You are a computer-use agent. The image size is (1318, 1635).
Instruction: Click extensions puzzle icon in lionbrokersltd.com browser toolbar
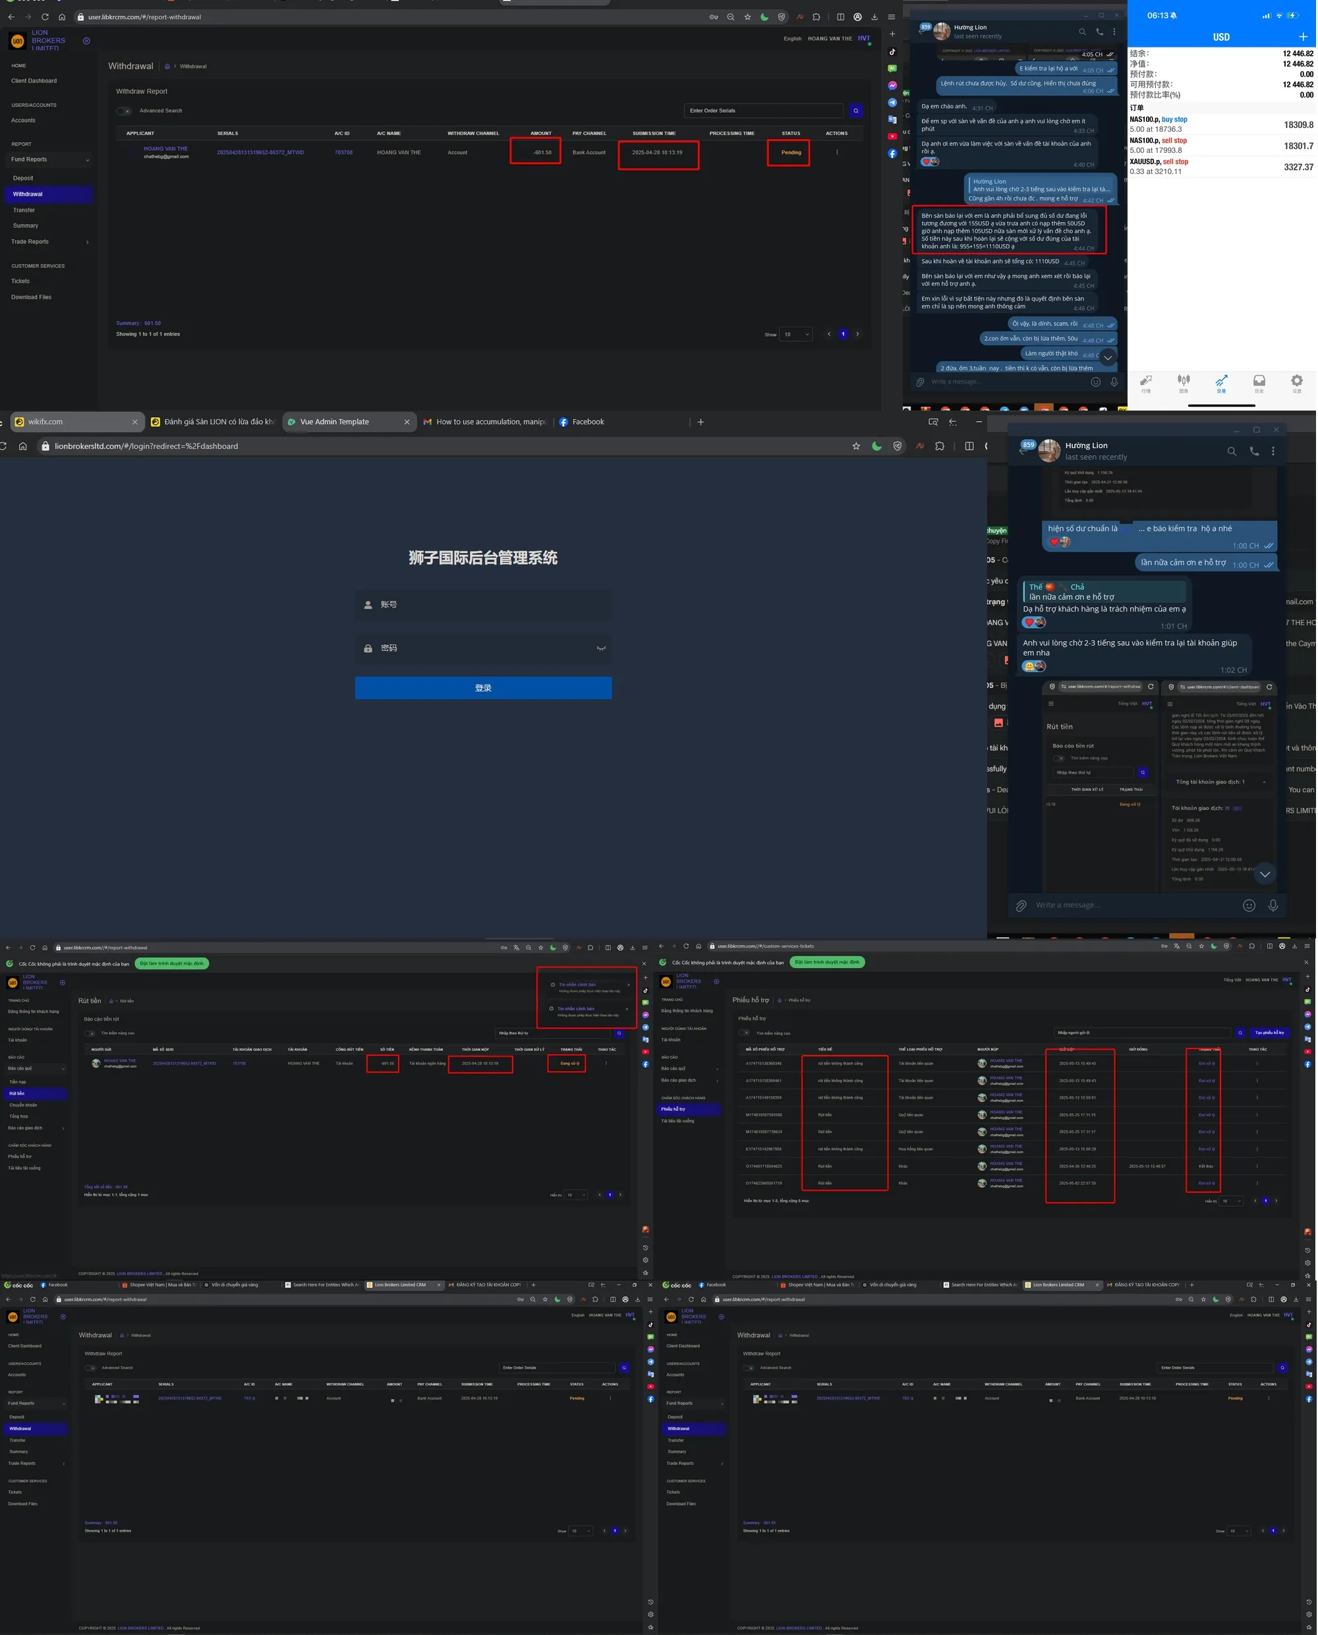[x=940, y=446]
